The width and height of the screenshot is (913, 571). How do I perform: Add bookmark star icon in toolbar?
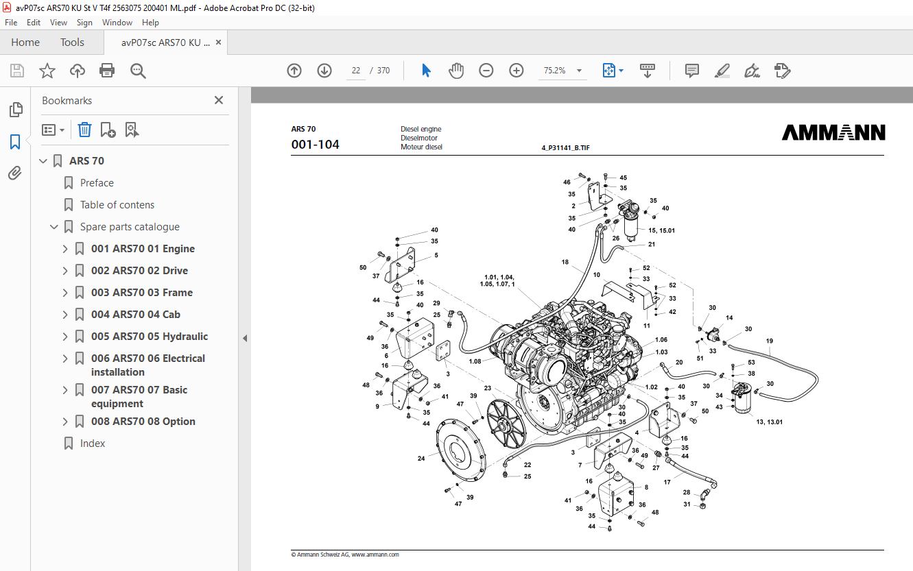point(47,71)
